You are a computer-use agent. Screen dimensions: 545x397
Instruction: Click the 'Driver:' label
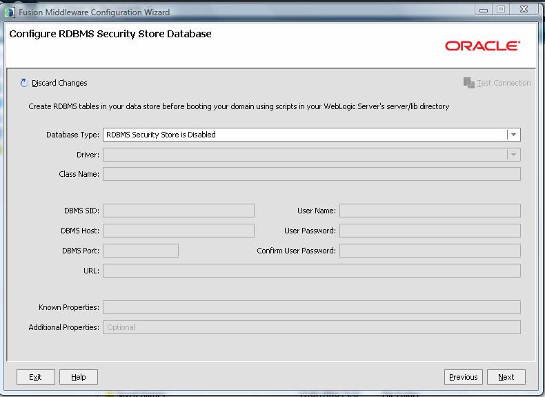point(88,155)
